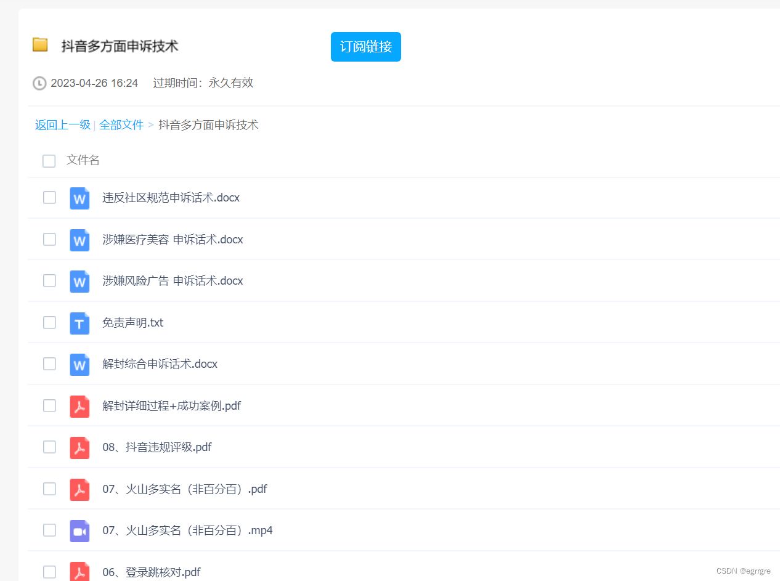
Task: Open file 解封综合申诉话术.docx
Action: (x=159, y=364)
